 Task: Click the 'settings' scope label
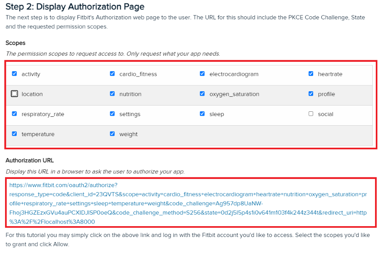coord(130,114)
